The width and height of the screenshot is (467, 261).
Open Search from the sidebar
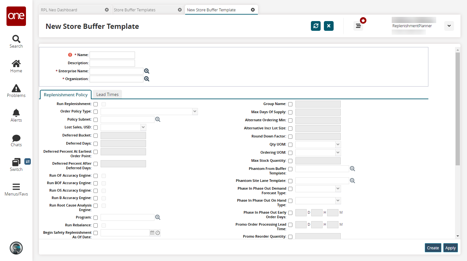16,42
